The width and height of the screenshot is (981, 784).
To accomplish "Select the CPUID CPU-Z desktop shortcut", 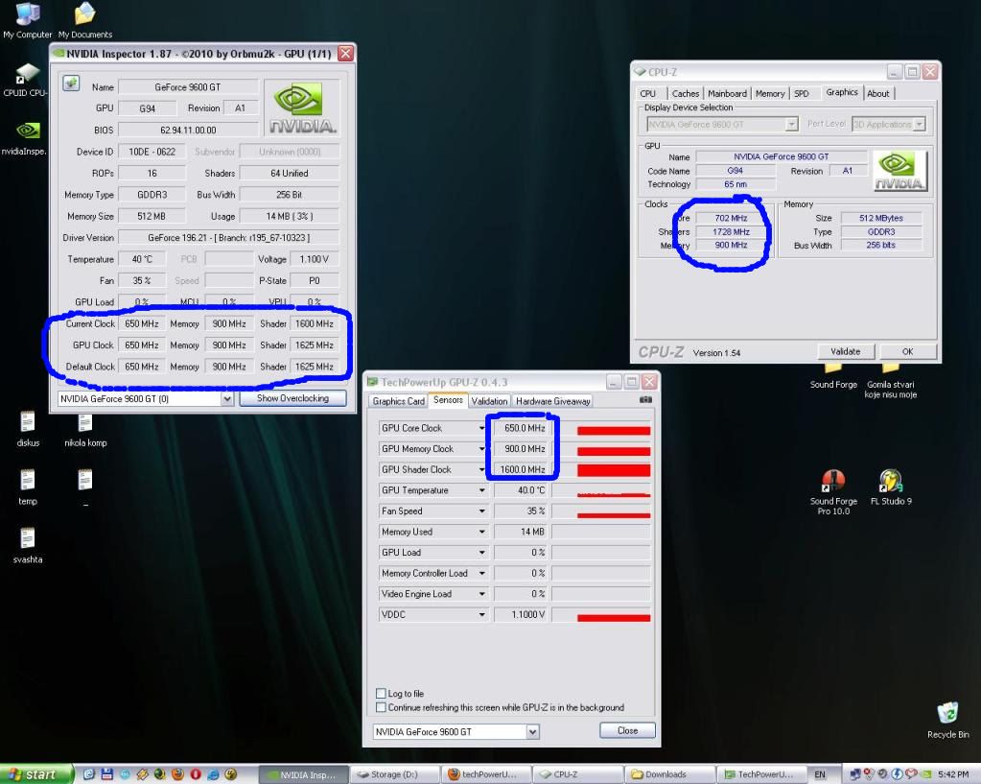I will tap(25, 80).
